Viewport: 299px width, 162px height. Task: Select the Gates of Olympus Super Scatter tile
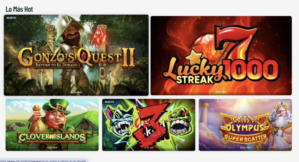coord(245,125)
